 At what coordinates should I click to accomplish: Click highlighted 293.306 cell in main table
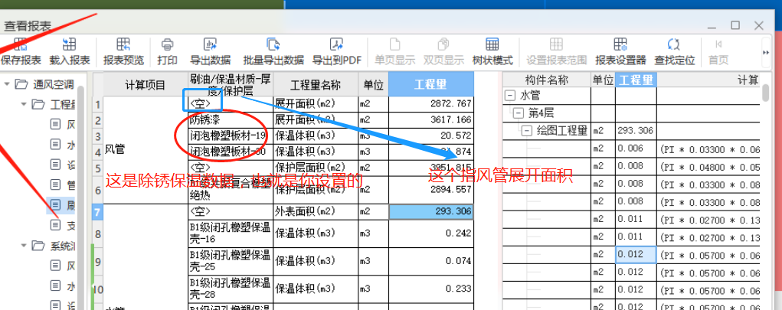coord(431,212)
